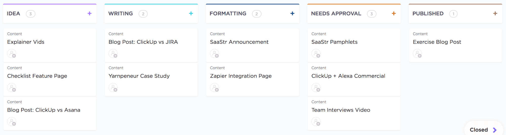Open the Checklist Feature Page task
506x135 pixels.
pos(37,76)
